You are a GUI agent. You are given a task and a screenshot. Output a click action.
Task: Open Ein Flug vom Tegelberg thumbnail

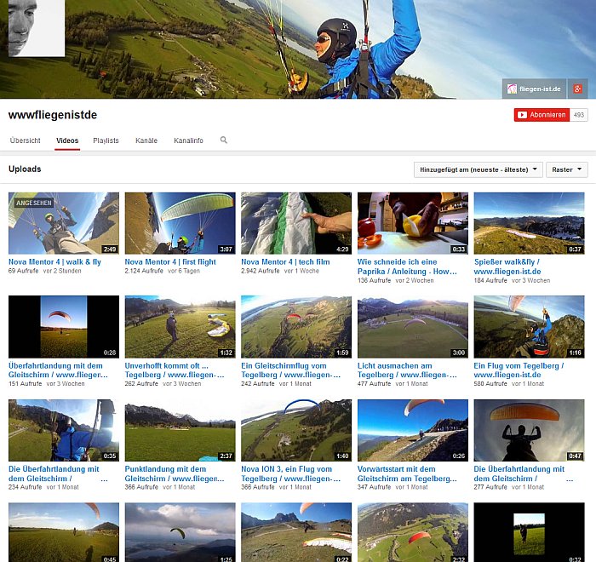[x=529, y=327]
